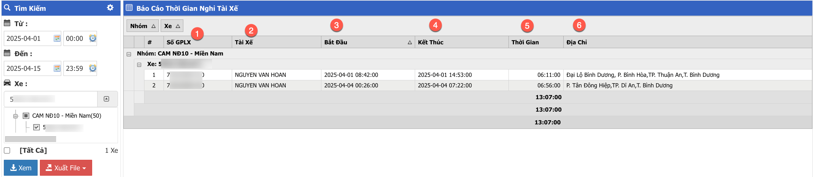Open the calendar picker for Đến date

[57, 68]
